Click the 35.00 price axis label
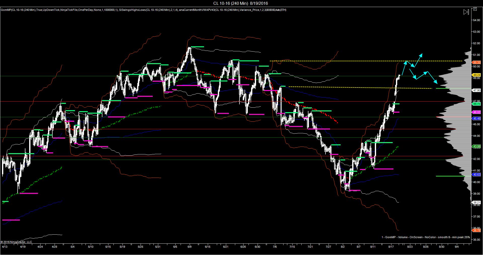Image resolution: width=483 pixels, height=255 pixels. [x=477, y=240]
